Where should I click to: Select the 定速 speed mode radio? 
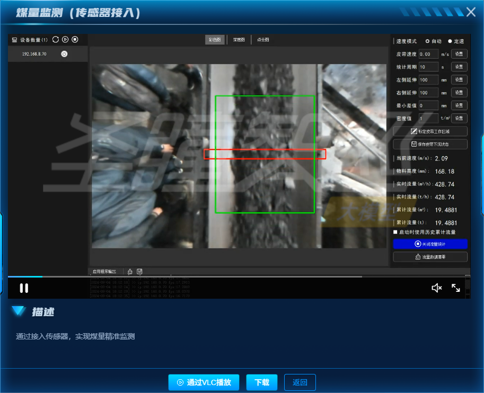click(x=450, y=41)
